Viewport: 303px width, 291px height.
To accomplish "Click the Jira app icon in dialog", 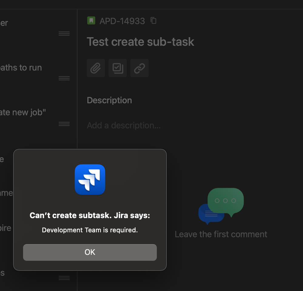I will coord(90,180).
